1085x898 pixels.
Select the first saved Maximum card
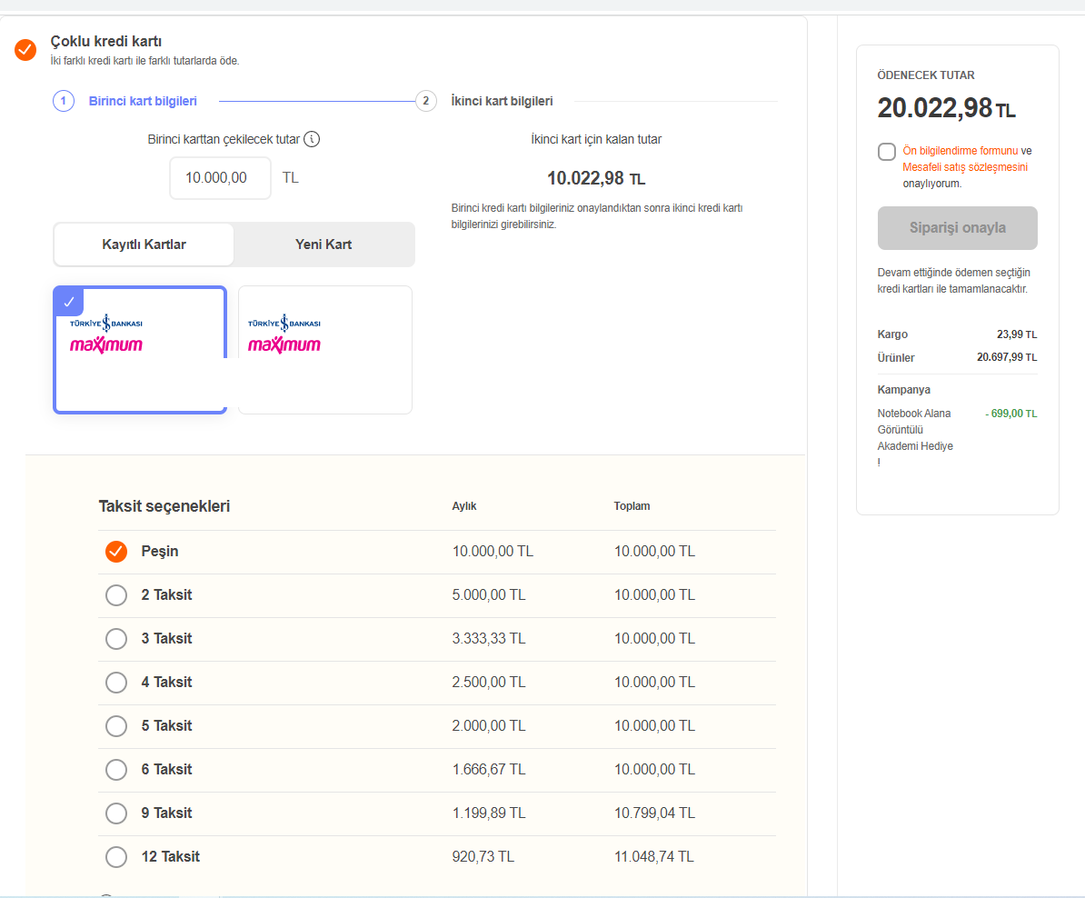[140, 350]
